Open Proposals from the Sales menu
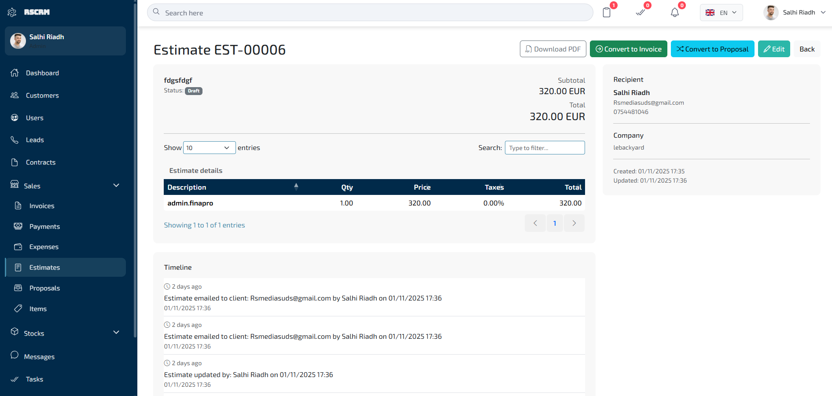 pos(44,288)
